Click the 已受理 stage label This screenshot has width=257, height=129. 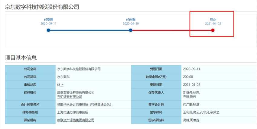[48, 20]
